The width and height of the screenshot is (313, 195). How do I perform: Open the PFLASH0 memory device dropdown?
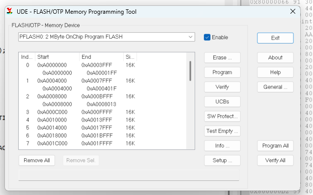(x=107, y=37)
